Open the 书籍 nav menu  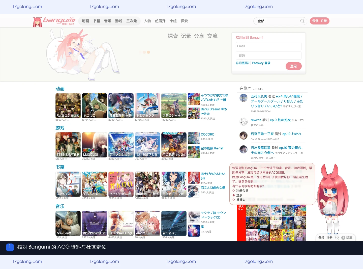pos(97,21)
